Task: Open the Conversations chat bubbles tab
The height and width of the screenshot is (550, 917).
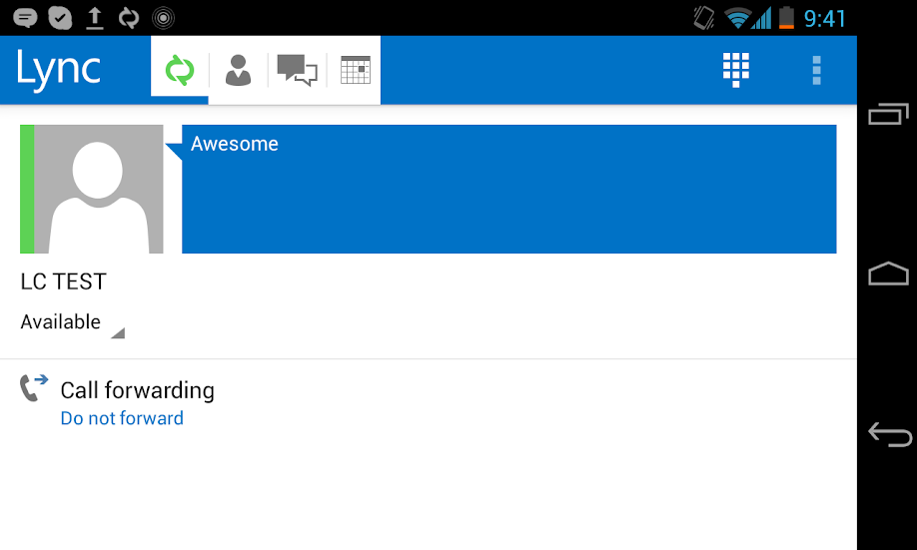Action: [297, 70]
